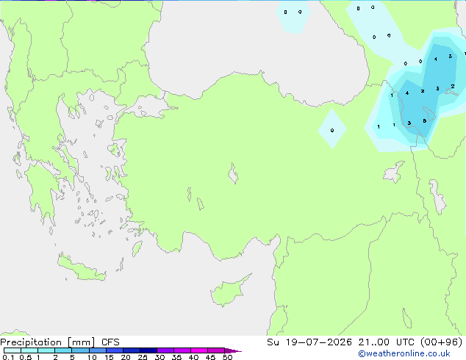Click the island of Crete
Image resolution: width=466 pixels, height=360 pixels.
point(81,268)
